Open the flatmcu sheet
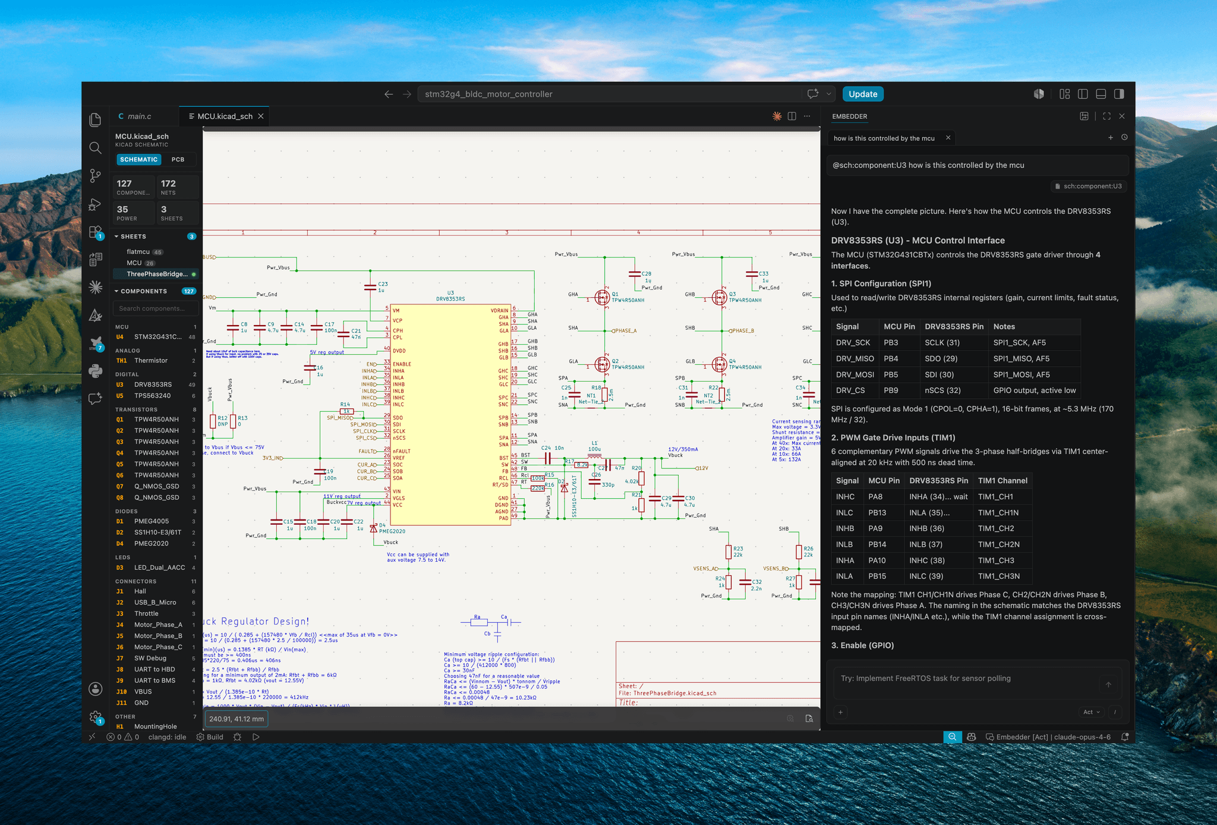 (x=156, y=252)
